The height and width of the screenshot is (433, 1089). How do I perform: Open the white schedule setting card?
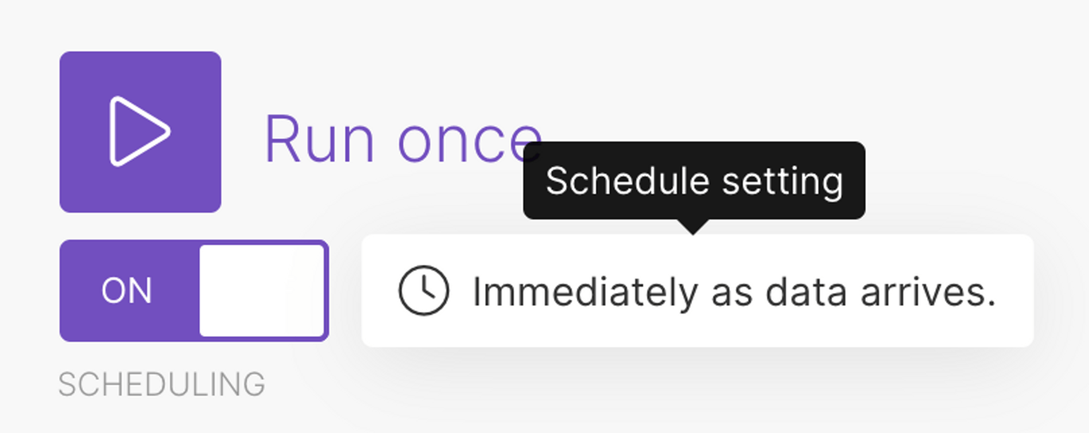[698, 291]
